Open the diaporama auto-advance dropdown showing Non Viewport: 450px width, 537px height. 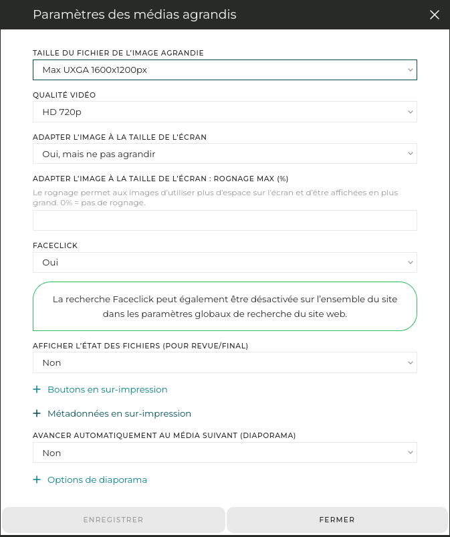click(x=225, y=452)
